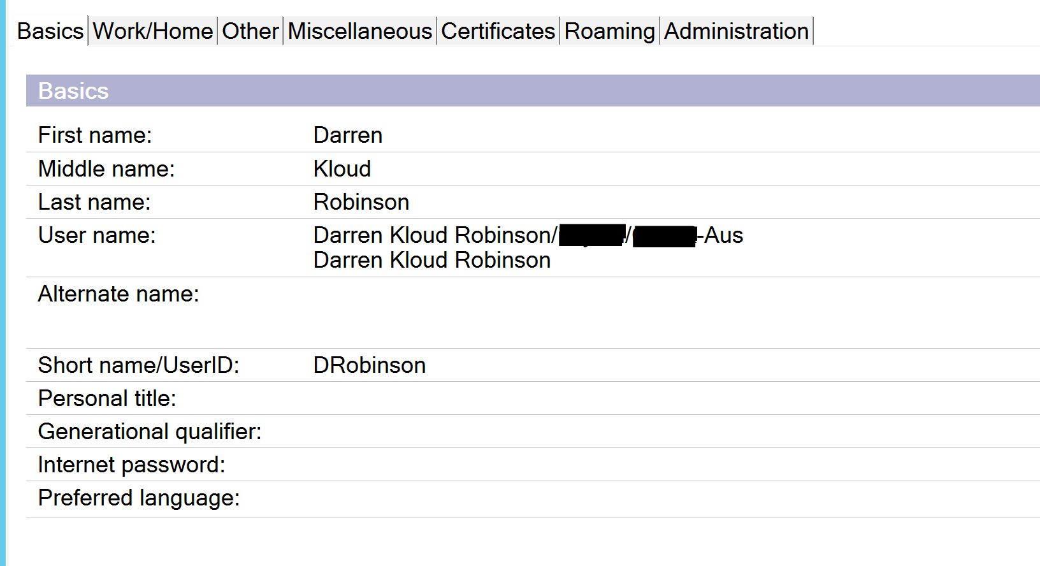
Task: Switch to the Basics tab
Action: (50, 31)
